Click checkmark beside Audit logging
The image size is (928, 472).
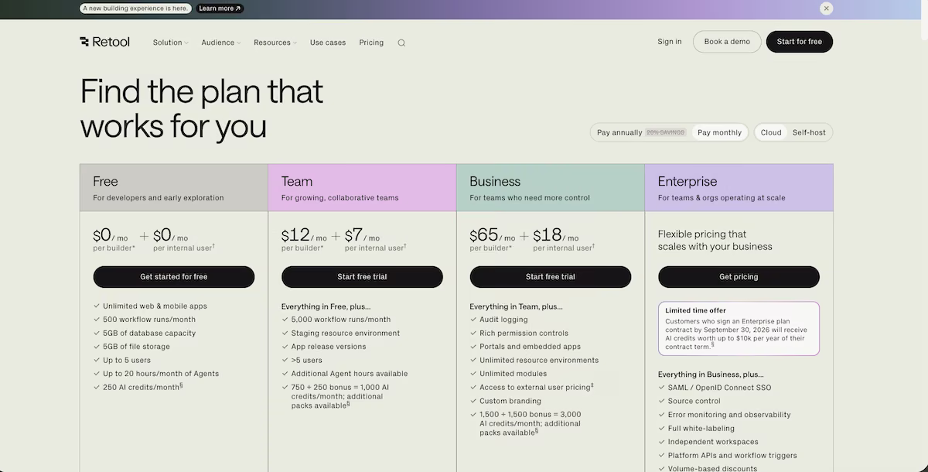(x=473, y=320)
